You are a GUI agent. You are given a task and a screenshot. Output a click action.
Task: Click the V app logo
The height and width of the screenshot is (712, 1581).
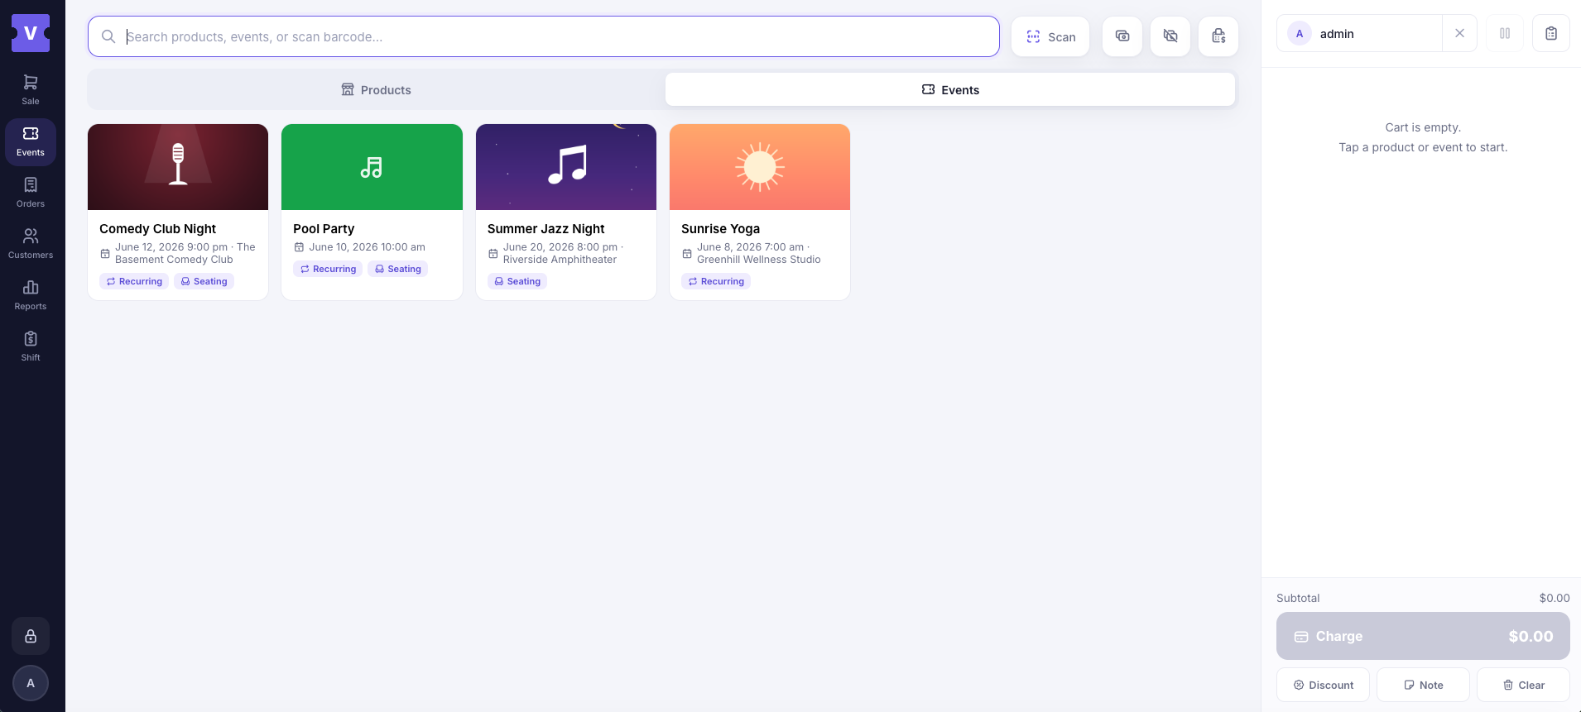pos(31,33)
